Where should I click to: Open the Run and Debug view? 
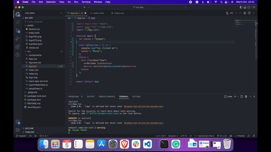click(18, 38)
